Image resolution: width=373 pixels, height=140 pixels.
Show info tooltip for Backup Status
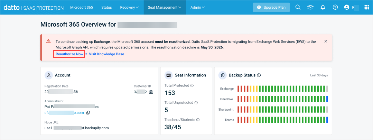(x=259, y=75)
